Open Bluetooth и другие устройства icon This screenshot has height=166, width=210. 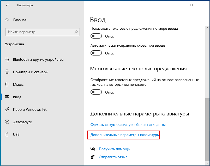[7, 59]
